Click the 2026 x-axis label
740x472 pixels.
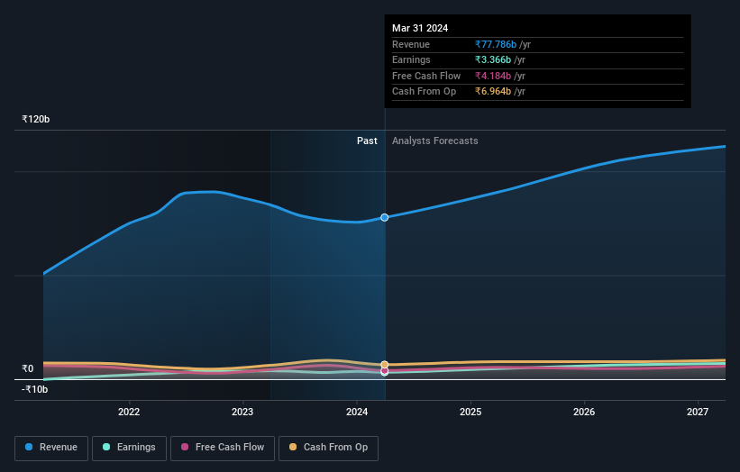click(x=584, y=412)
